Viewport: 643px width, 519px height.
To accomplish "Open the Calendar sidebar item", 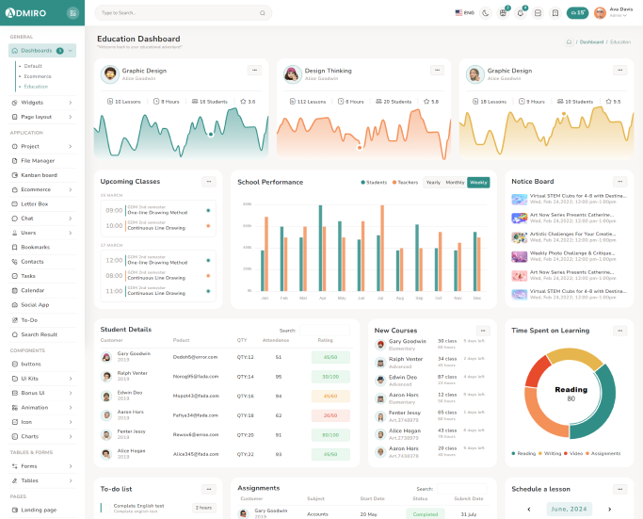I will click(x=33, y=290).
